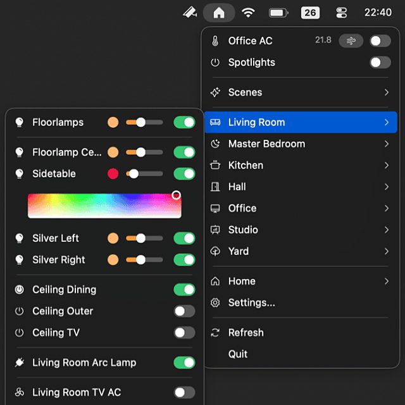Click the Ceiling Dining power icon
The image size is (405, 405).
[20, 290]
